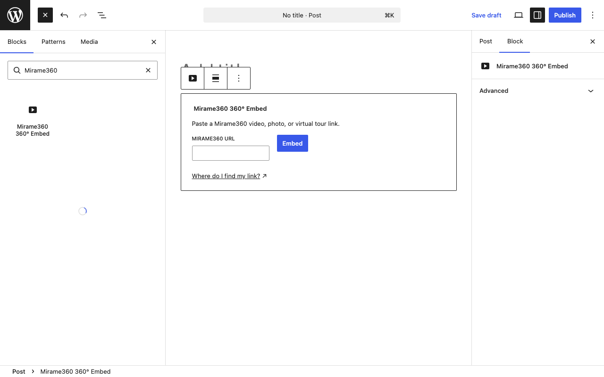604x377 pixels.
Task: Close the block inserter toggle
Action: click(45, 15)
